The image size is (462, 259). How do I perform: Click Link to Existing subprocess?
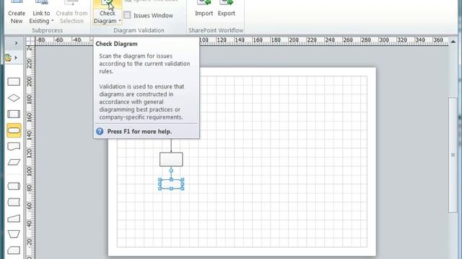pos(41,12)
